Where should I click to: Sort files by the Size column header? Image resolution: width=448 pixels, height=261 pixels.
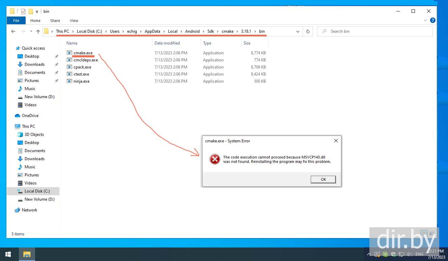247,43
